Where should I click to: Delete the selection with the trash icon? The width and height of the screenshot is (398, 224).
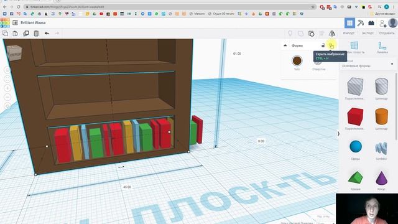(36, 33)
